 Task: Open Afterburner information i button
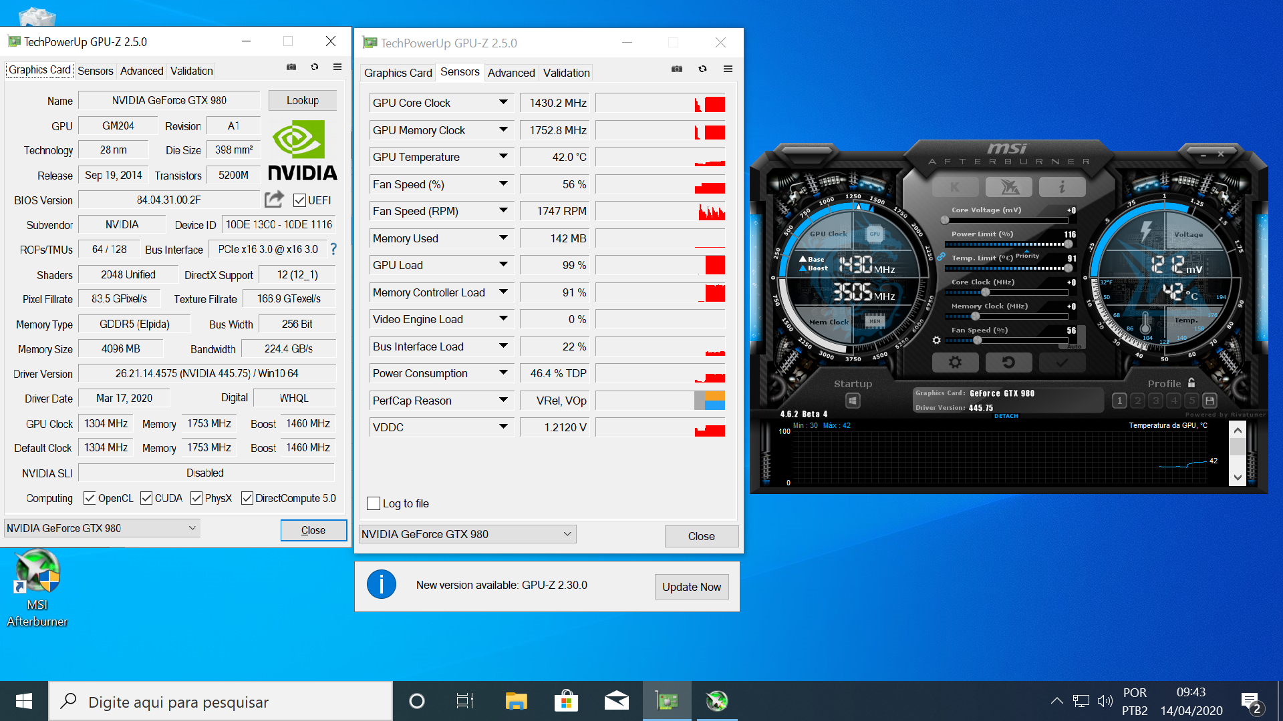1062,187
